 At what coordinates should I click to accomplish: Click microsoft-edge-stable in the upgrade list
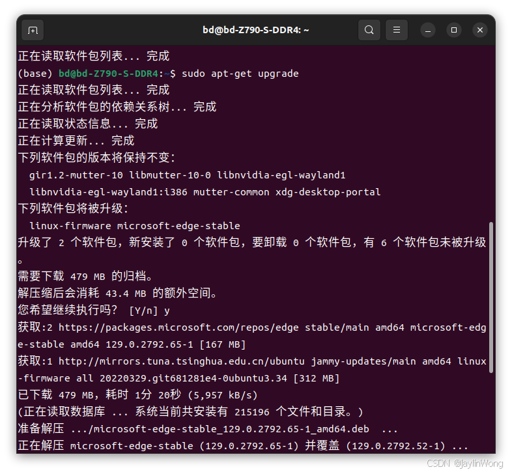tap(178, 226)
